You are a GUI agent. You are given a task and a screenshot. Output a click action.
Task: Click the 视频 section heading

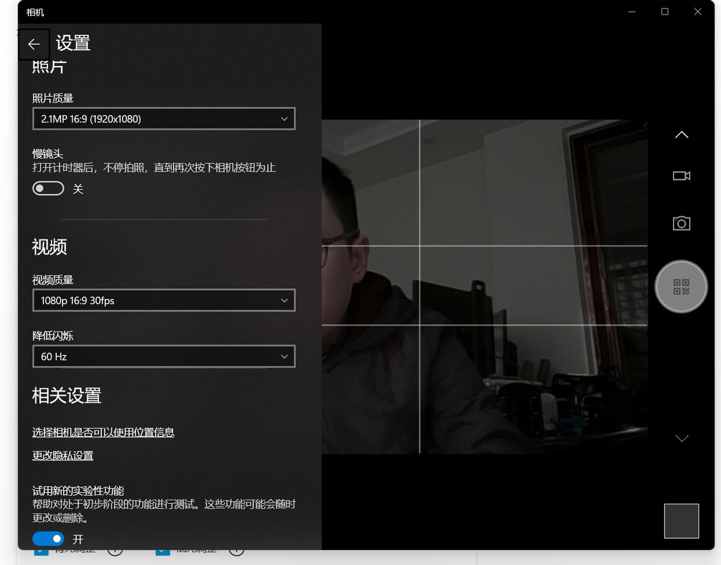click(x=49, y=247)
